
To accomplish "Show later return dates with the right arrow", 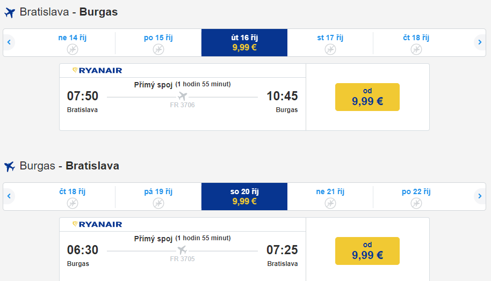I will [x=480, y=196].
